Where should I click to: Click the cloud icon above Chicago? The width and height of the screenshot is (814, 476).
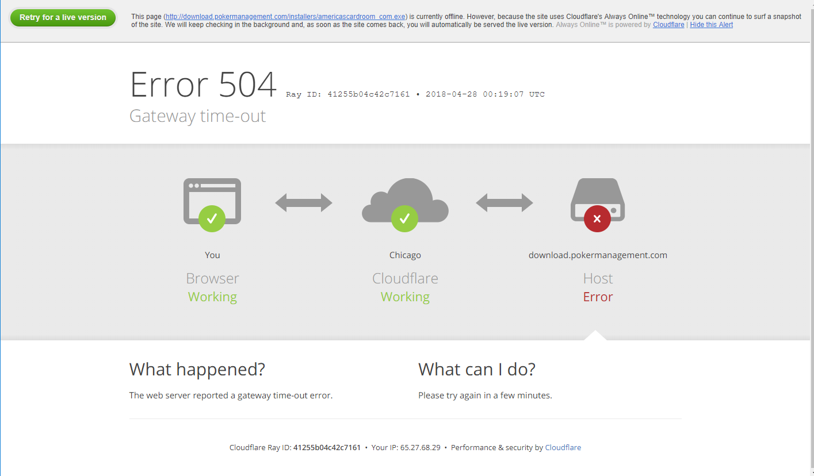(405, 204)
